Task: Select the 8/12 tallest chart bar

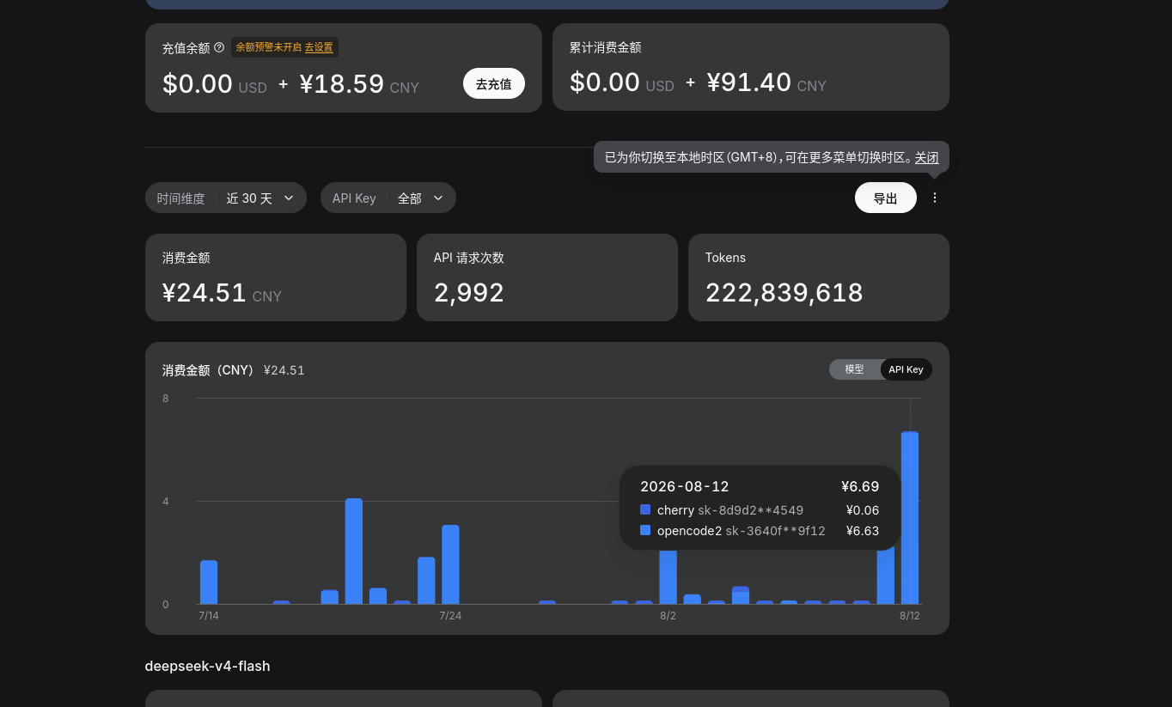Action: 910,518
